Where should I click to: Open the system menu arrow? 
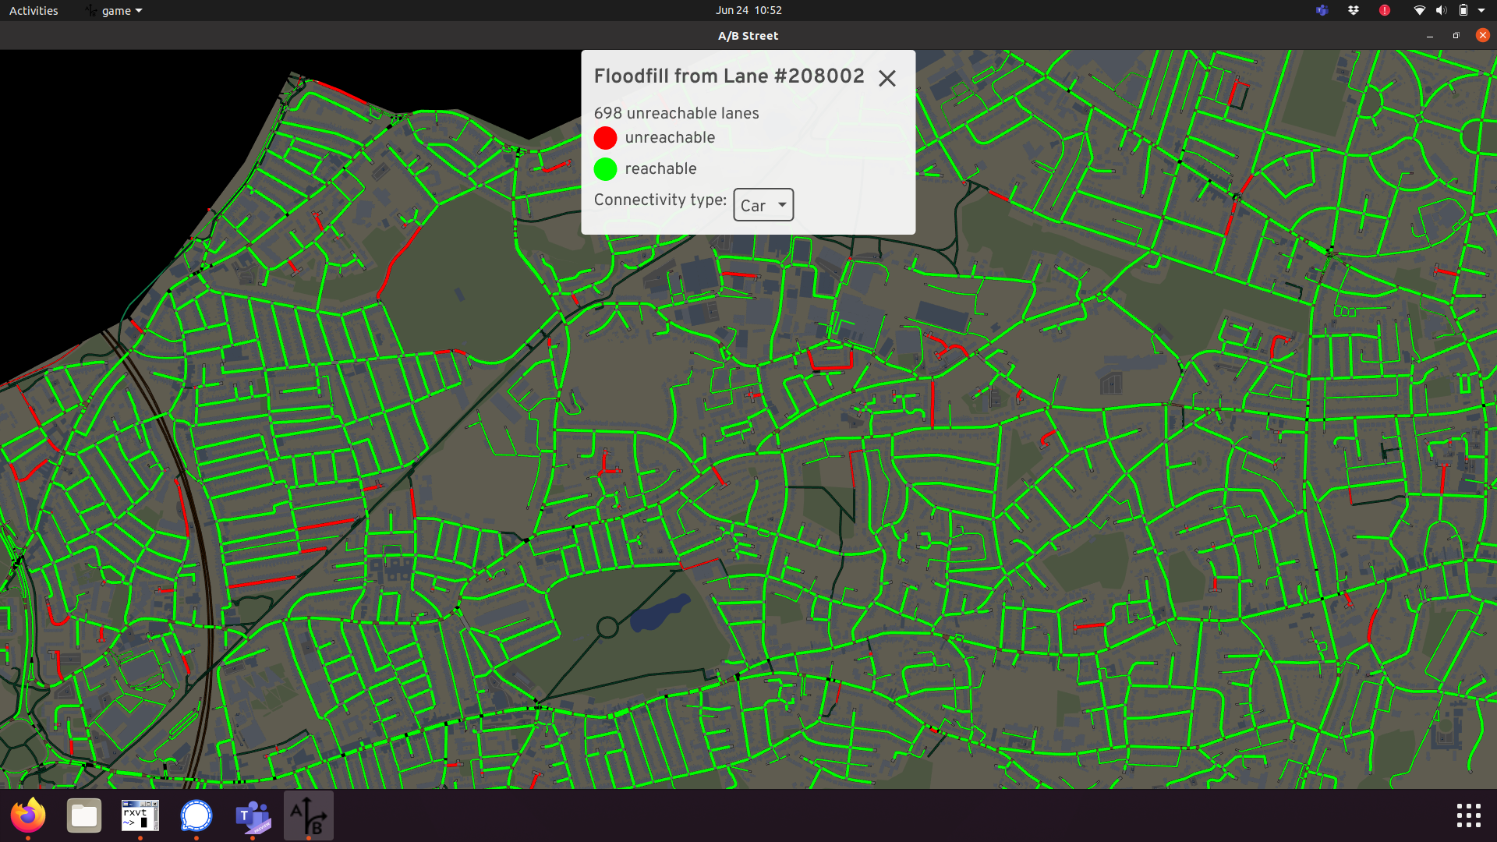tap(1481, 10)
